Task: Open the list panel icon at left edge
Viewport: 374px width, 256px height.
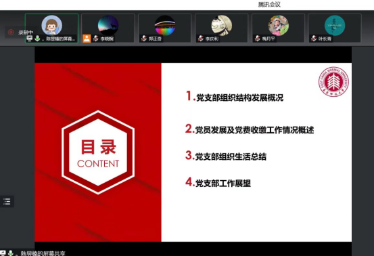Action: click(x=7, y=201)
